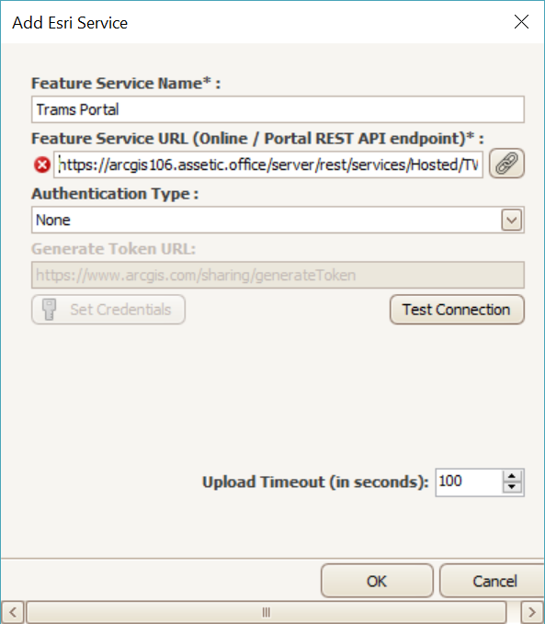Increase upload timeout with up arrow
The image size is (545, 624).
click(x=512, y=476)
